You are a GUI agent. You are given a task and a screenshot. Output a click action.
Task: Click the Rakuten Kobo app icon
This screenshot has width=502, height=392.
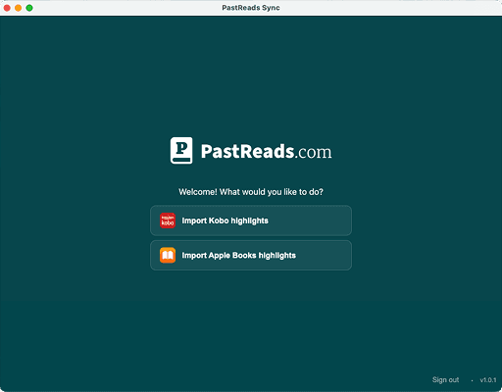coord(168,220)
